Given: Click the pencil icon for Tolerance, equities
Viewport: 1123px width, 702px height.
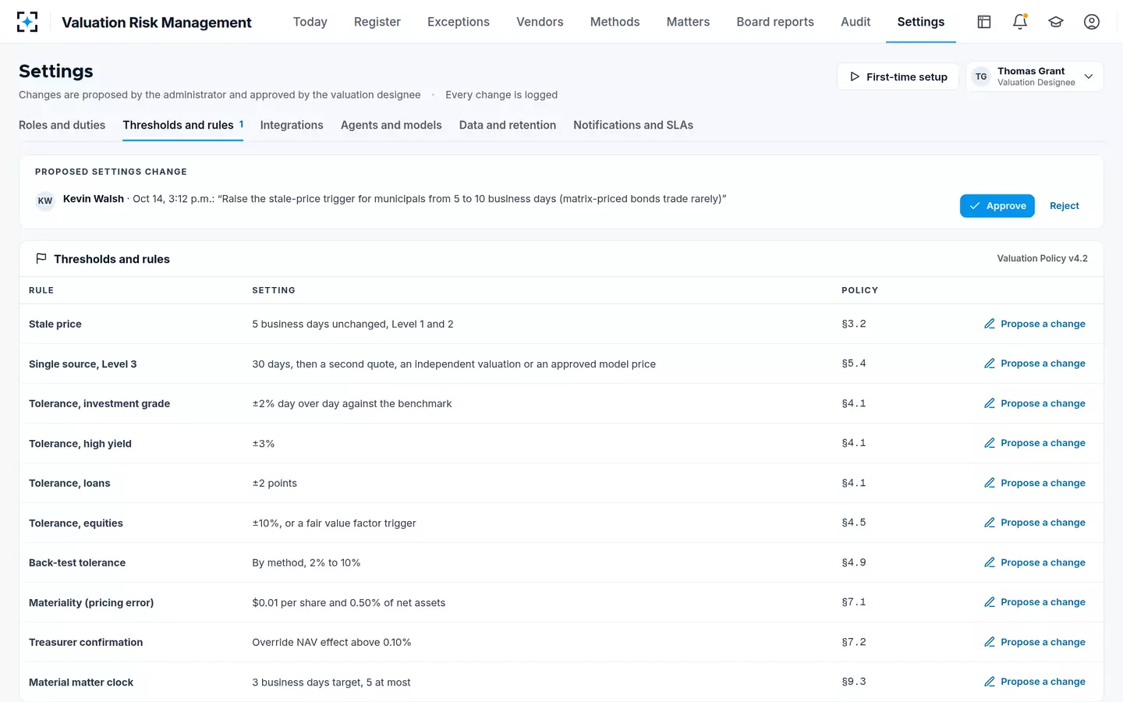Looking at the screenshot, I should coord(990,523).
